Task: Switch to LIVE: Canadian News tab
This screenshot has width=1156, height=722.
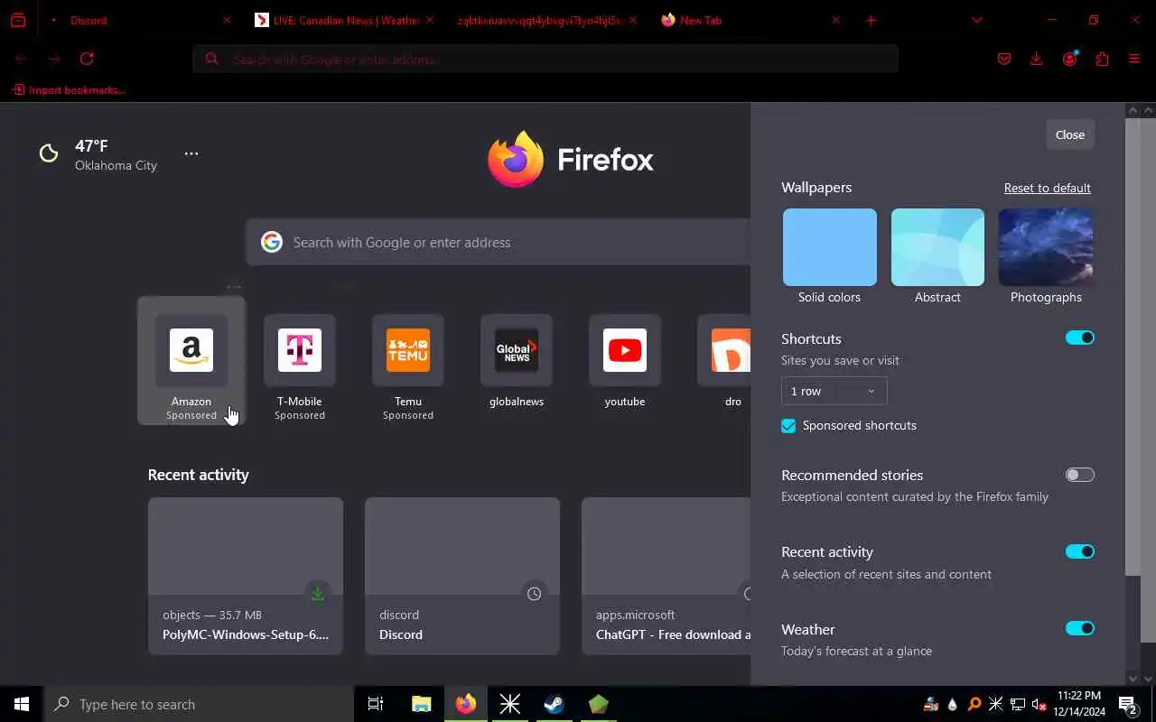Action: [345, 20]
